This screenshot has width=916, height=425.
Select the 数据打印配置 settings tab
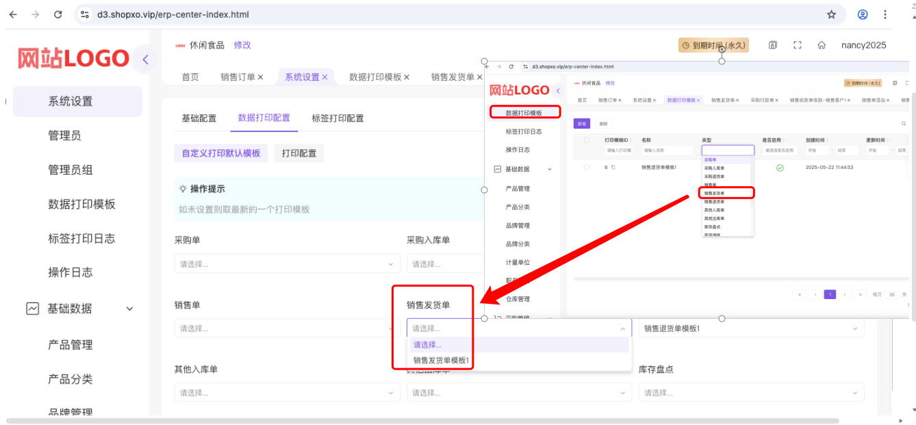(264, 118)
